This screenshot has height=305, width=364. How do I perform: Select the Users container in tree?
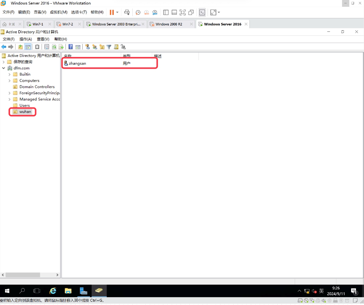click(24, 105)
